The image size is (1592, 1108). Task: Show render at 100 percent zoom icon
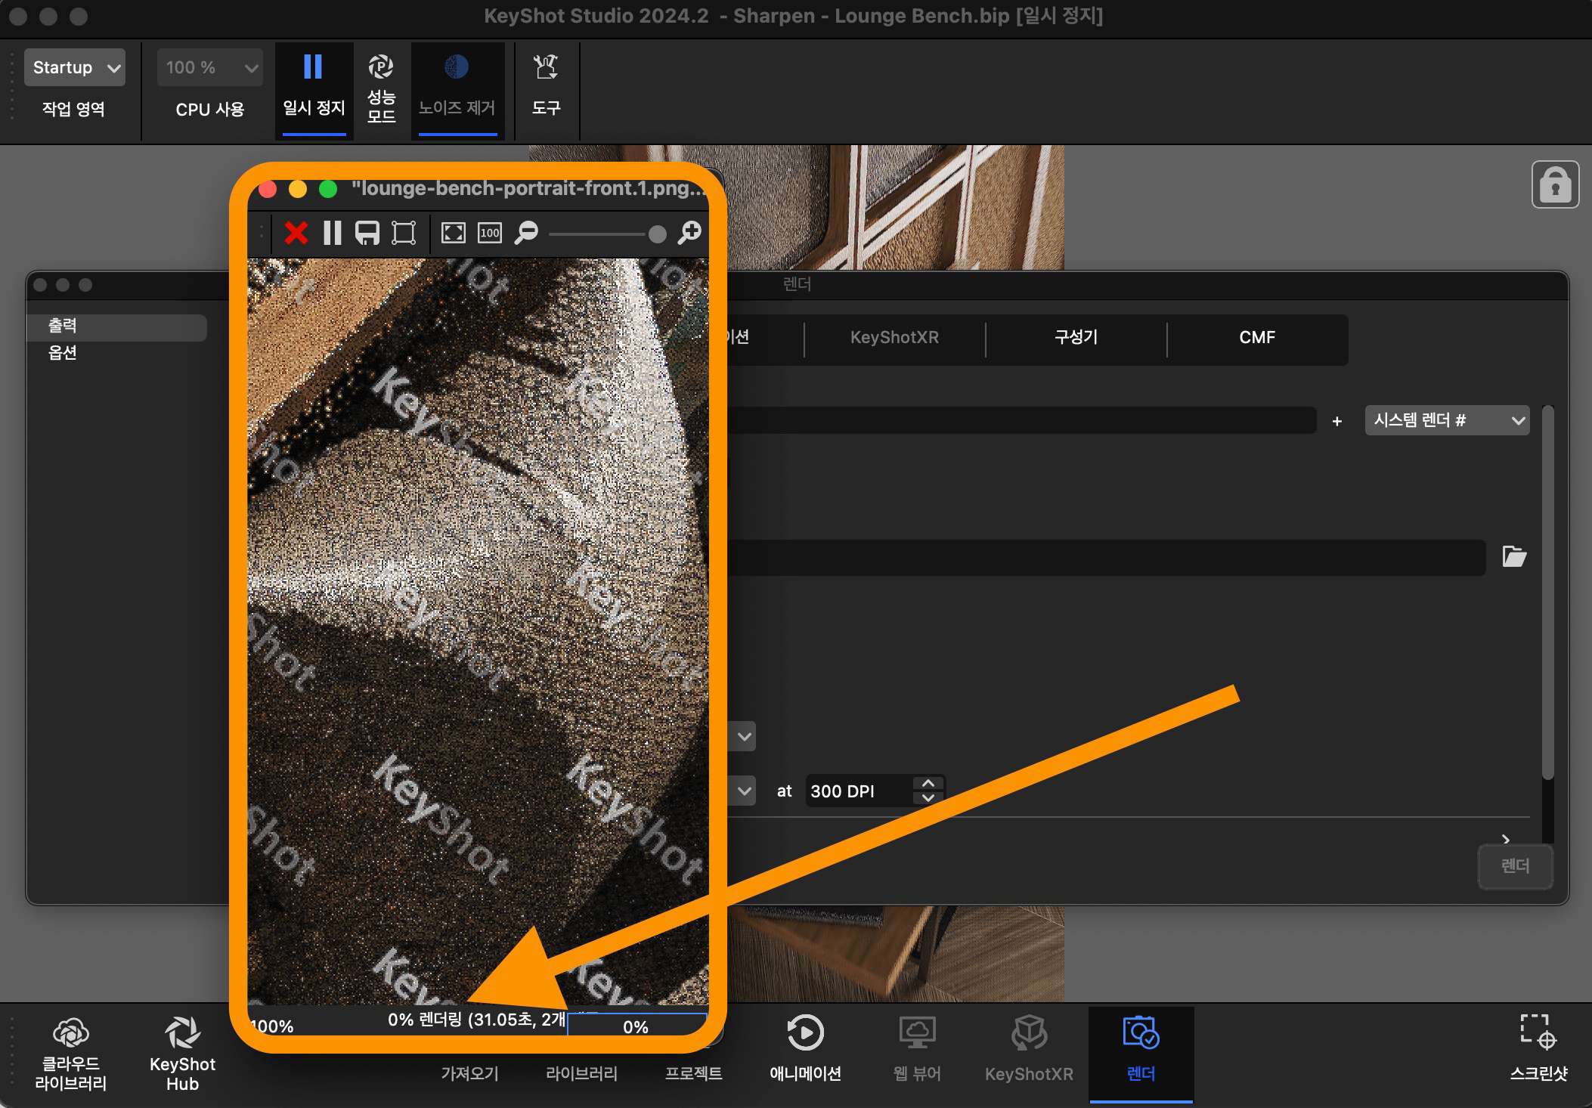point(490,233)
